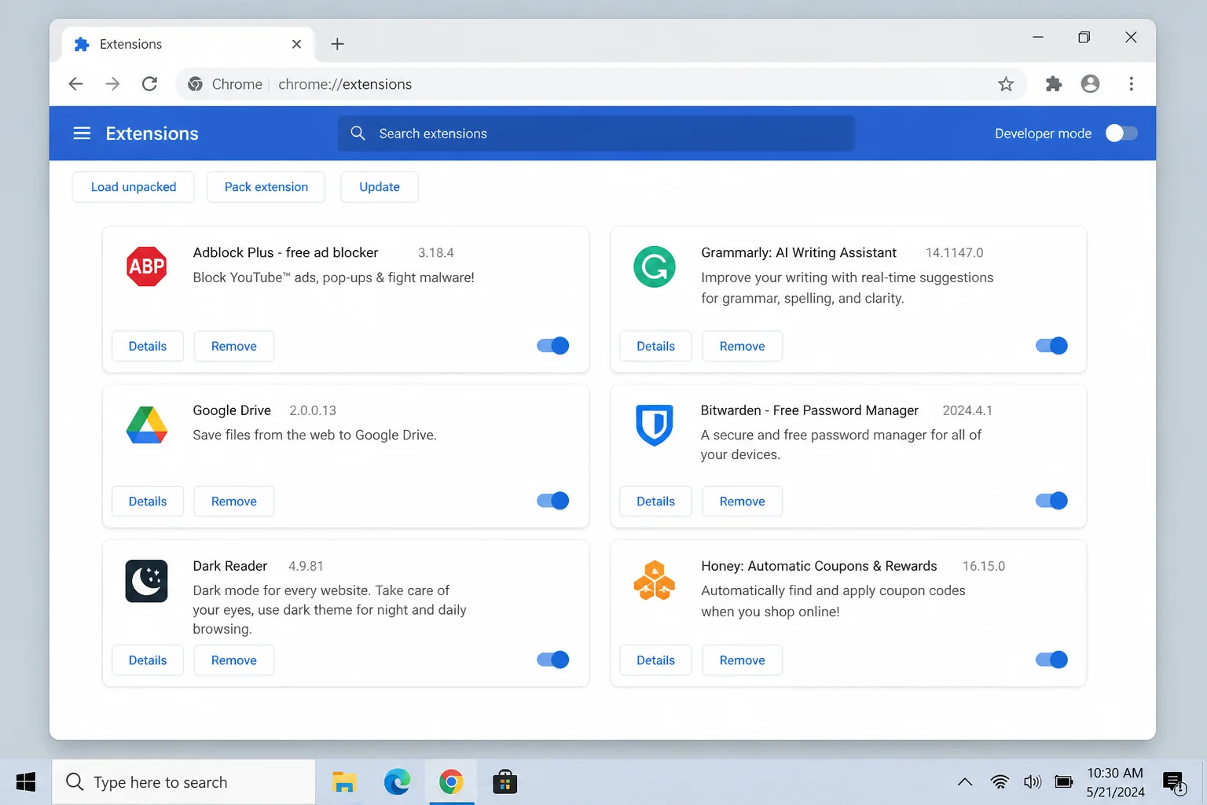Click Honey version 16.15.0 text
This screenshot has height=805, width=1207.
pyautogui.click(x=984, y=566)
